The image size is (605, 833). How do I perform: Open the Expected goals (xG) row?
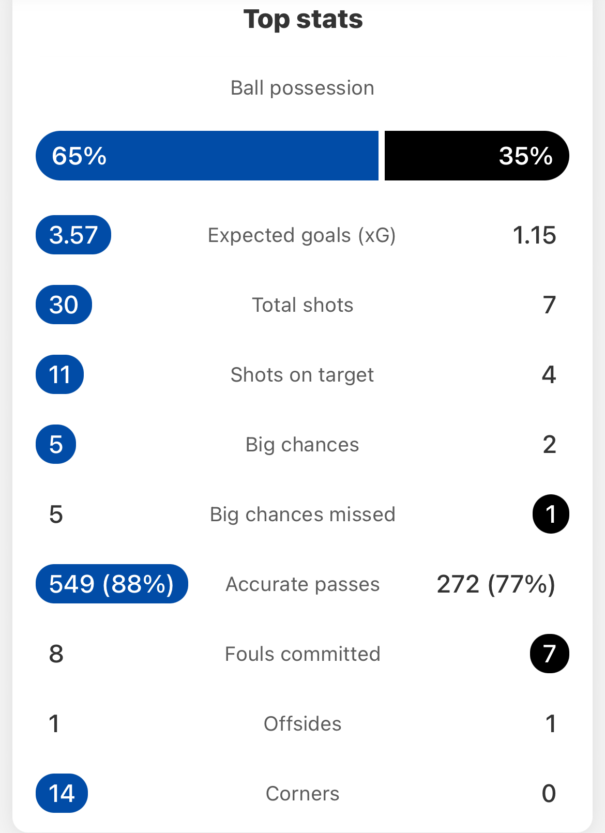pos(303,235)
